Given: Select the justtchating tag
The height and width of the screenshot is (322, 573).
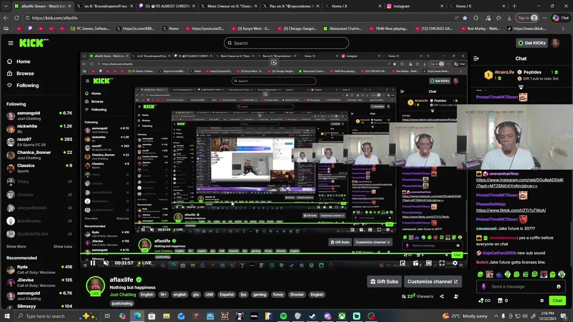Looking at the screenshot, I should pos(122,304).
